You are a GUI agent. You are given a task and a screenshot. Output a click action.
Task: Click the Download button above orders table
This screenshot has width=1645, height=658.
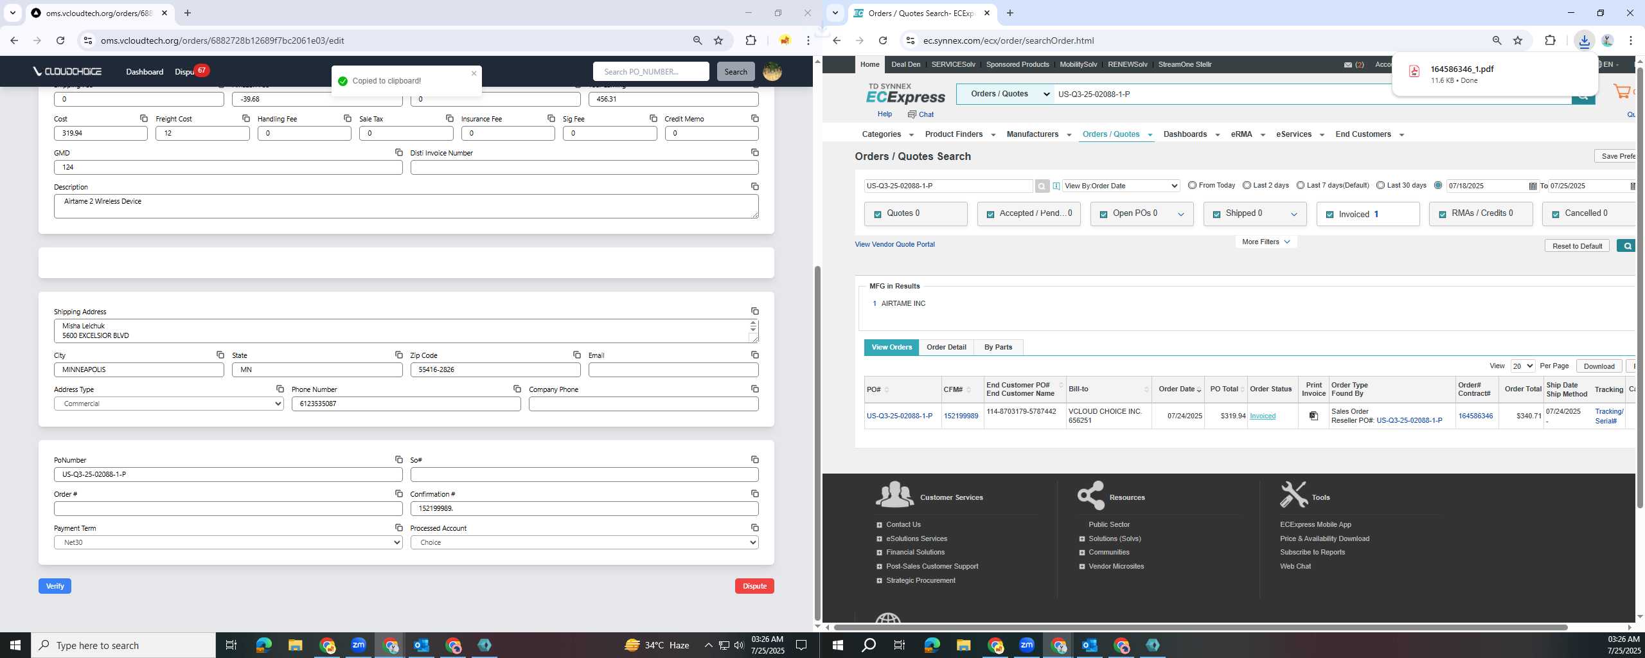[x=1599, y=366]
